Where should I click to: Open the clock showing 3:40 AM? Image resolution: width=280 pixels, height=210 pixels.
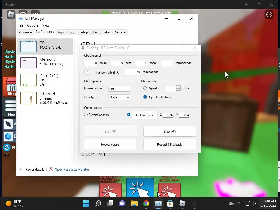coord(268,203)
